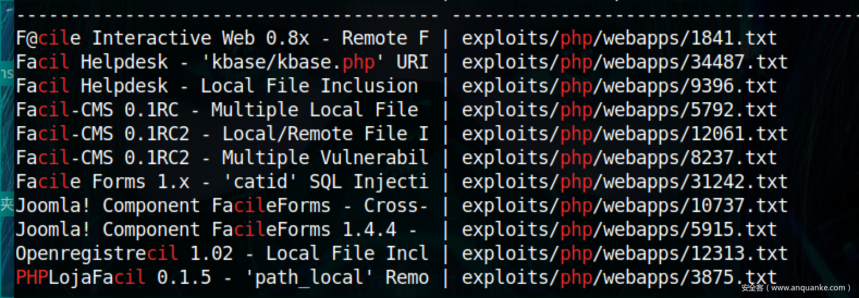Click the exploits/php/webapps/5915.txt path
The image size is (859, 298).
[x=619, y=229]
